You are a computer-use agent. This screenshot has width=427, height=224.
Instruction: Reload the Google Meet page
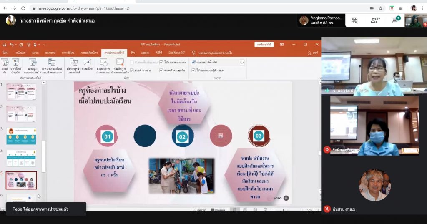[23, 8]
